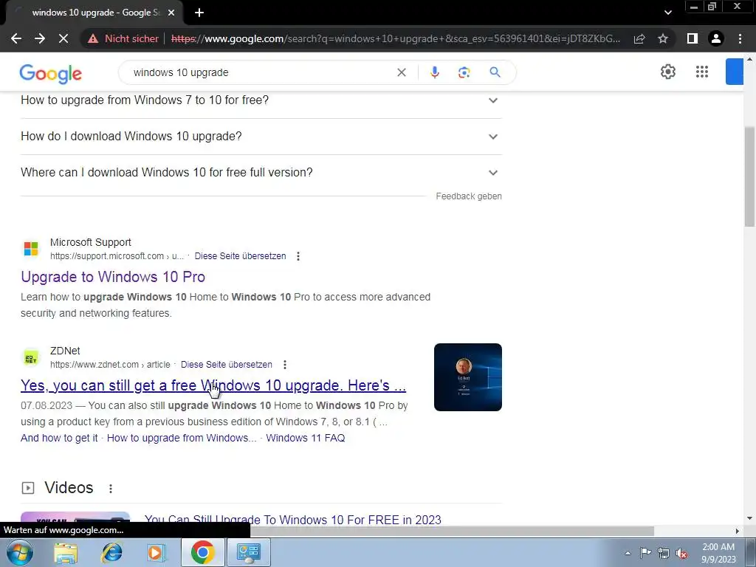This screenshot has width=756, height=567.
Task: Start voice search with the microphone icon
Action: click(x=434, y=72)
